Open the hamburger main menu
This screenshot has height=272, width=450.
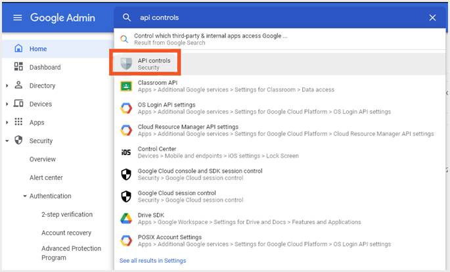click(x=18, y=18)
